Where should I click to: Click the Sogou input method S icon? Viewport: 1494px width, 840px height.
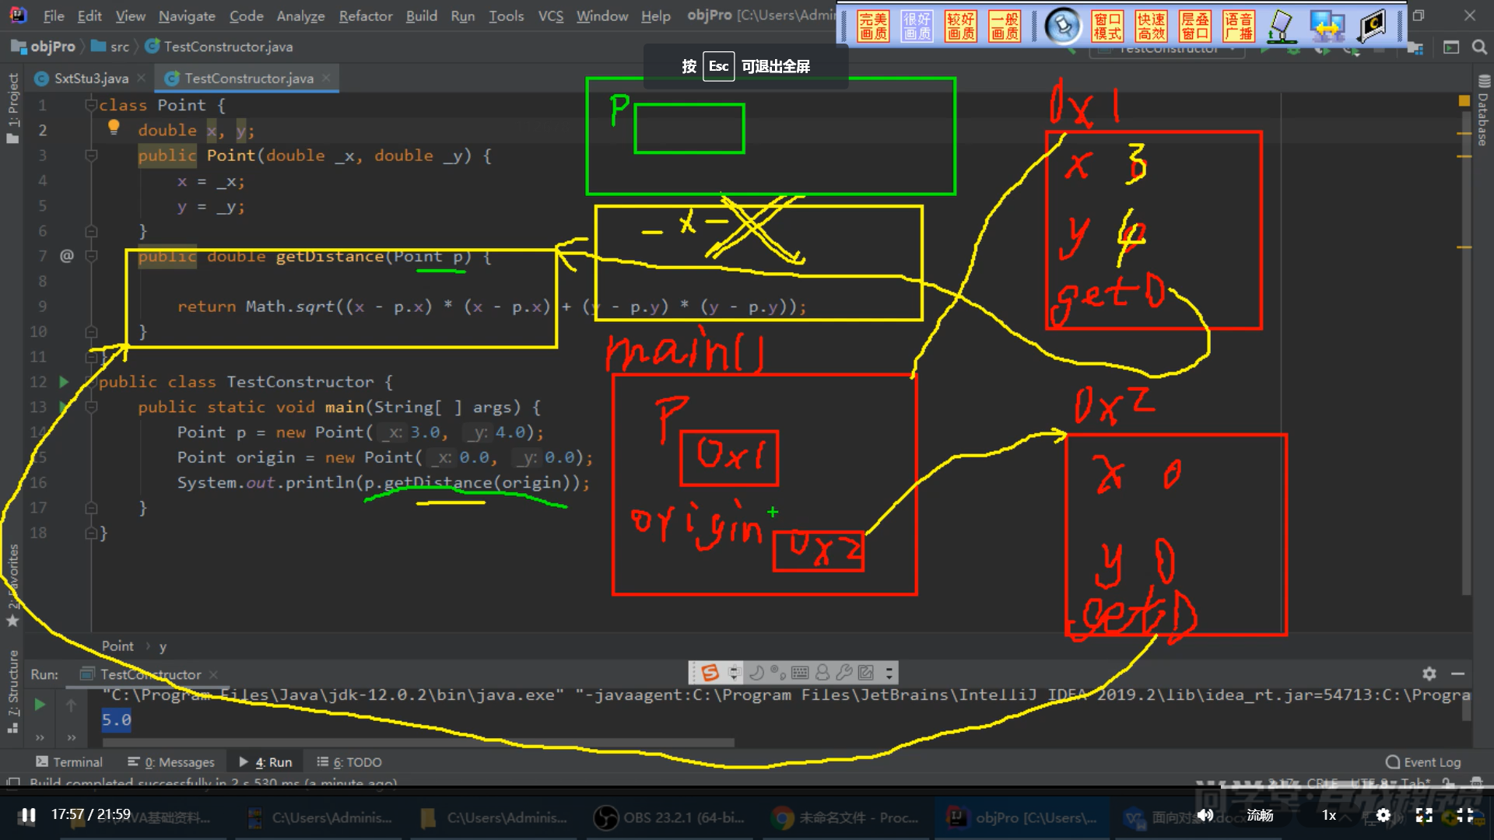(710, 673)
